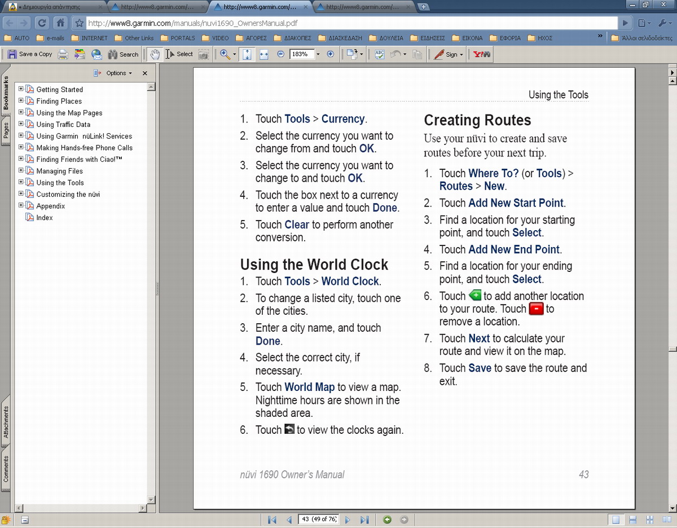Viewport: 677px width, 528px height.
Task: Expand the Using the Map Pages bookmark
Action: coord(21,112)
